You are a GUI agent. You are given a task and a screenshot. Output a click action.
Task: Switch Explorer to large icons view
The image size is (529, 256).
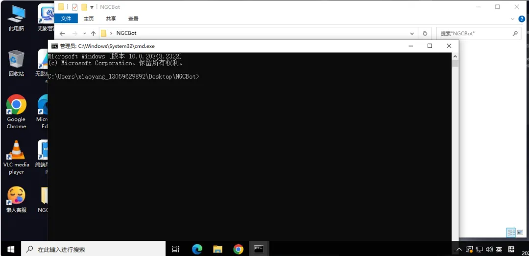tap(520, 233)
